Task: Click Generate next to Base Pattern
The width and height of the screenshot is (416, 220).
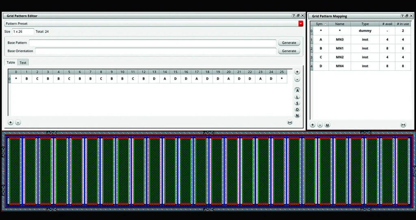Action: [x=289, y=43]
